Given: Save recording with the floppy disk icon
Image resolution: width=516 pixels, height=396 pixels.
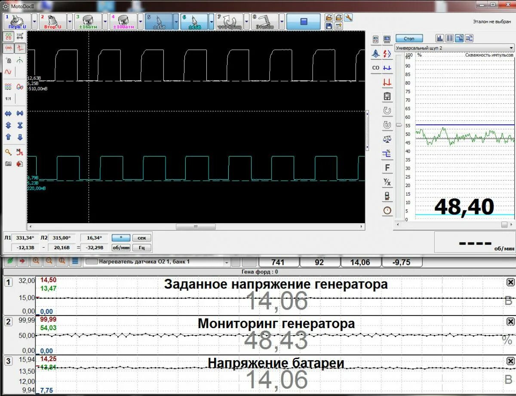Looking at the screenshot, I should point(329,26).
